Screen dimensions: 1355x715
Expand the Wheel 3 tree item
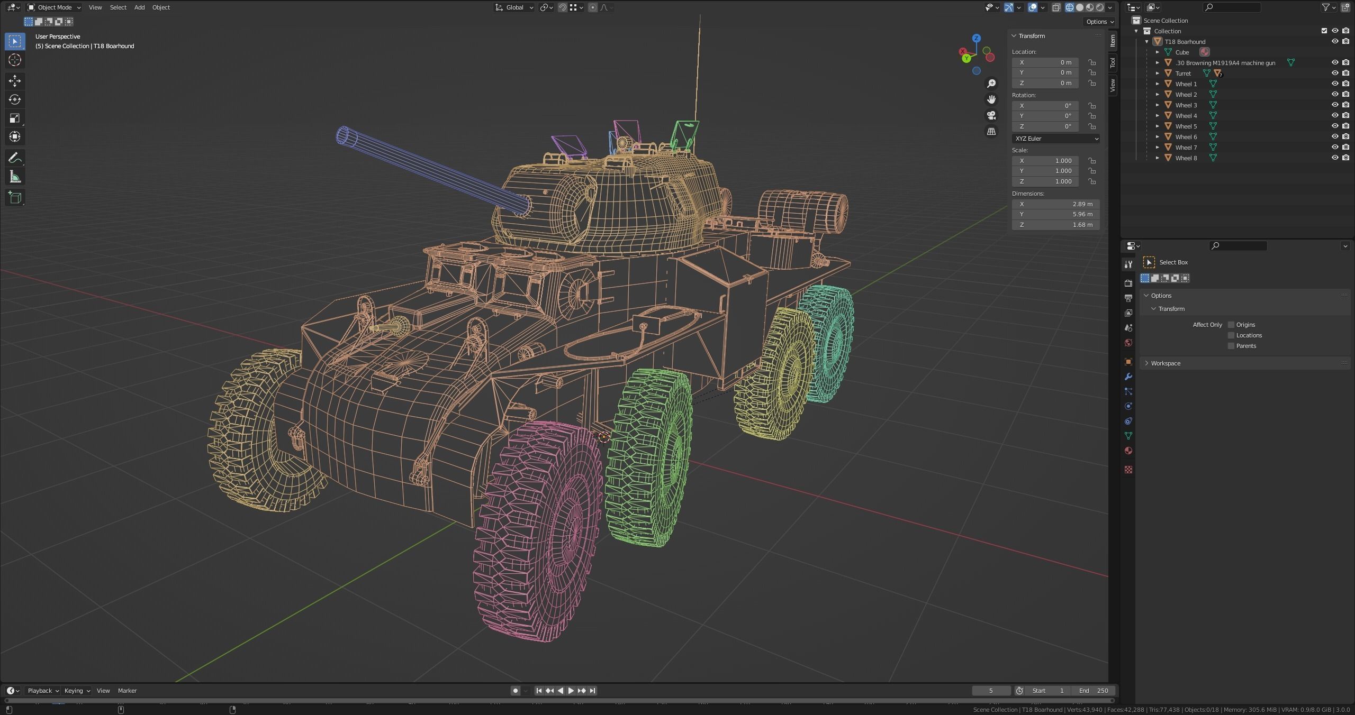click(1158, 105)
